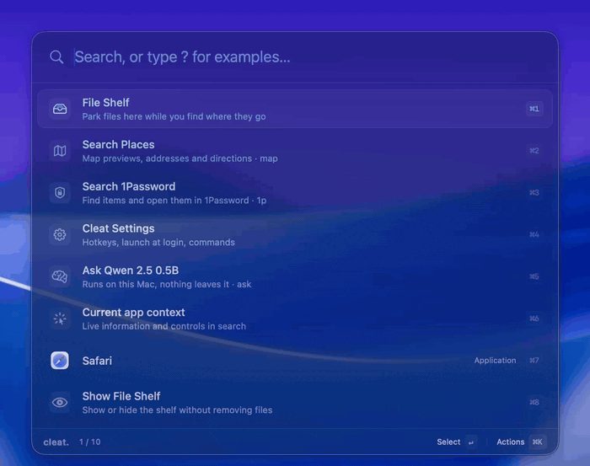Open the Search 1Password title text
The width and height of the screenshot is (590, 466).
[x=129, y=186]
